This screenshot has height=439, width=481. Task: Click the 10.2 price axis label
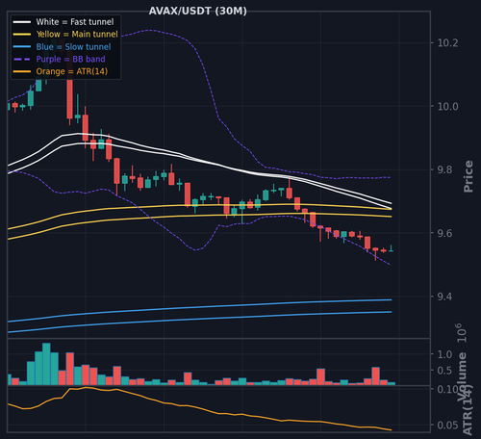pyautogui.click(x=447, y=42)
